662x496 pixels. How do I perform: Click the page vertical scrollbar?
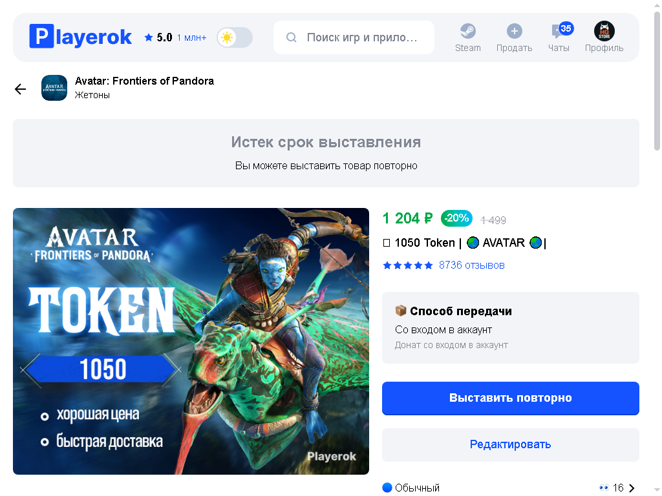click(x=657, y=80)
